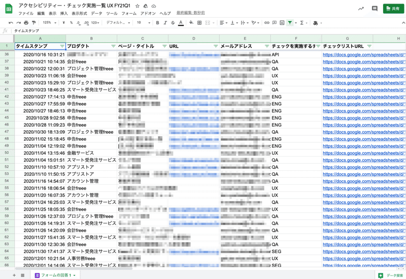Screen dimensions: 406x279
Task: Open the borders tool
Action: tap(199, 23)
